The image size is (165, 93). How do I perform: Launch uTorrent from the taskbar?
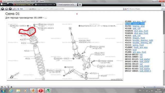click(x=48, y=91)
